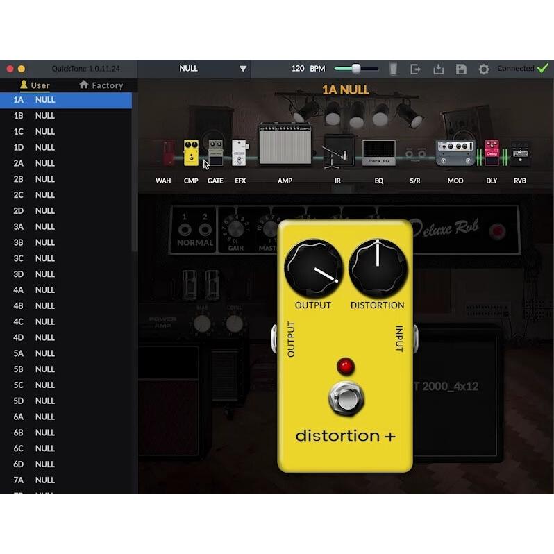Click the volume slider near BPM

click(x=356, y=69)
